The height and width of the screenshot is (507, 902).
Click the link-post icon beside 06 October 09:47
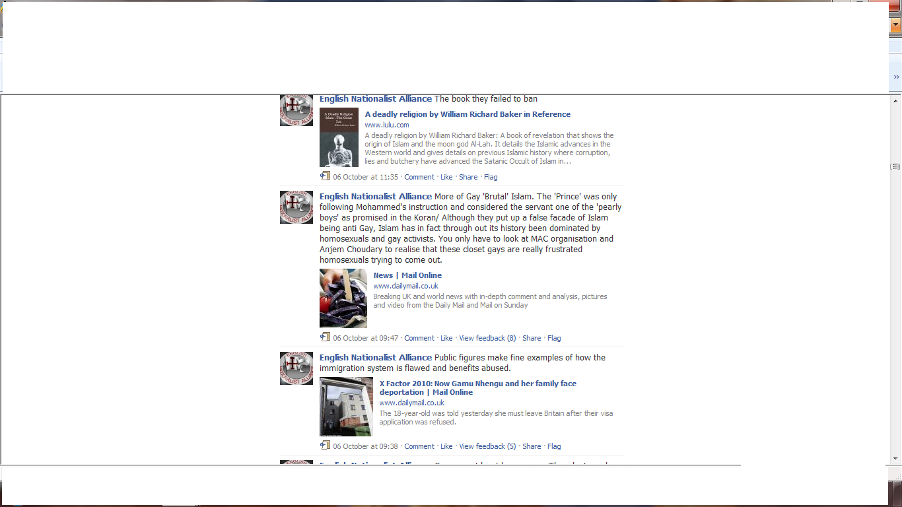[325, 337]
